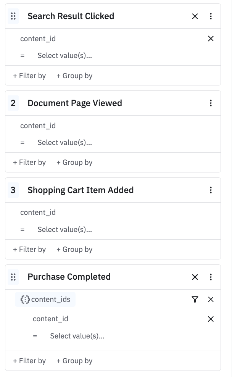
Task: Select value(s) for Document Page Viewed content_id
Action: tap(64, 143)
